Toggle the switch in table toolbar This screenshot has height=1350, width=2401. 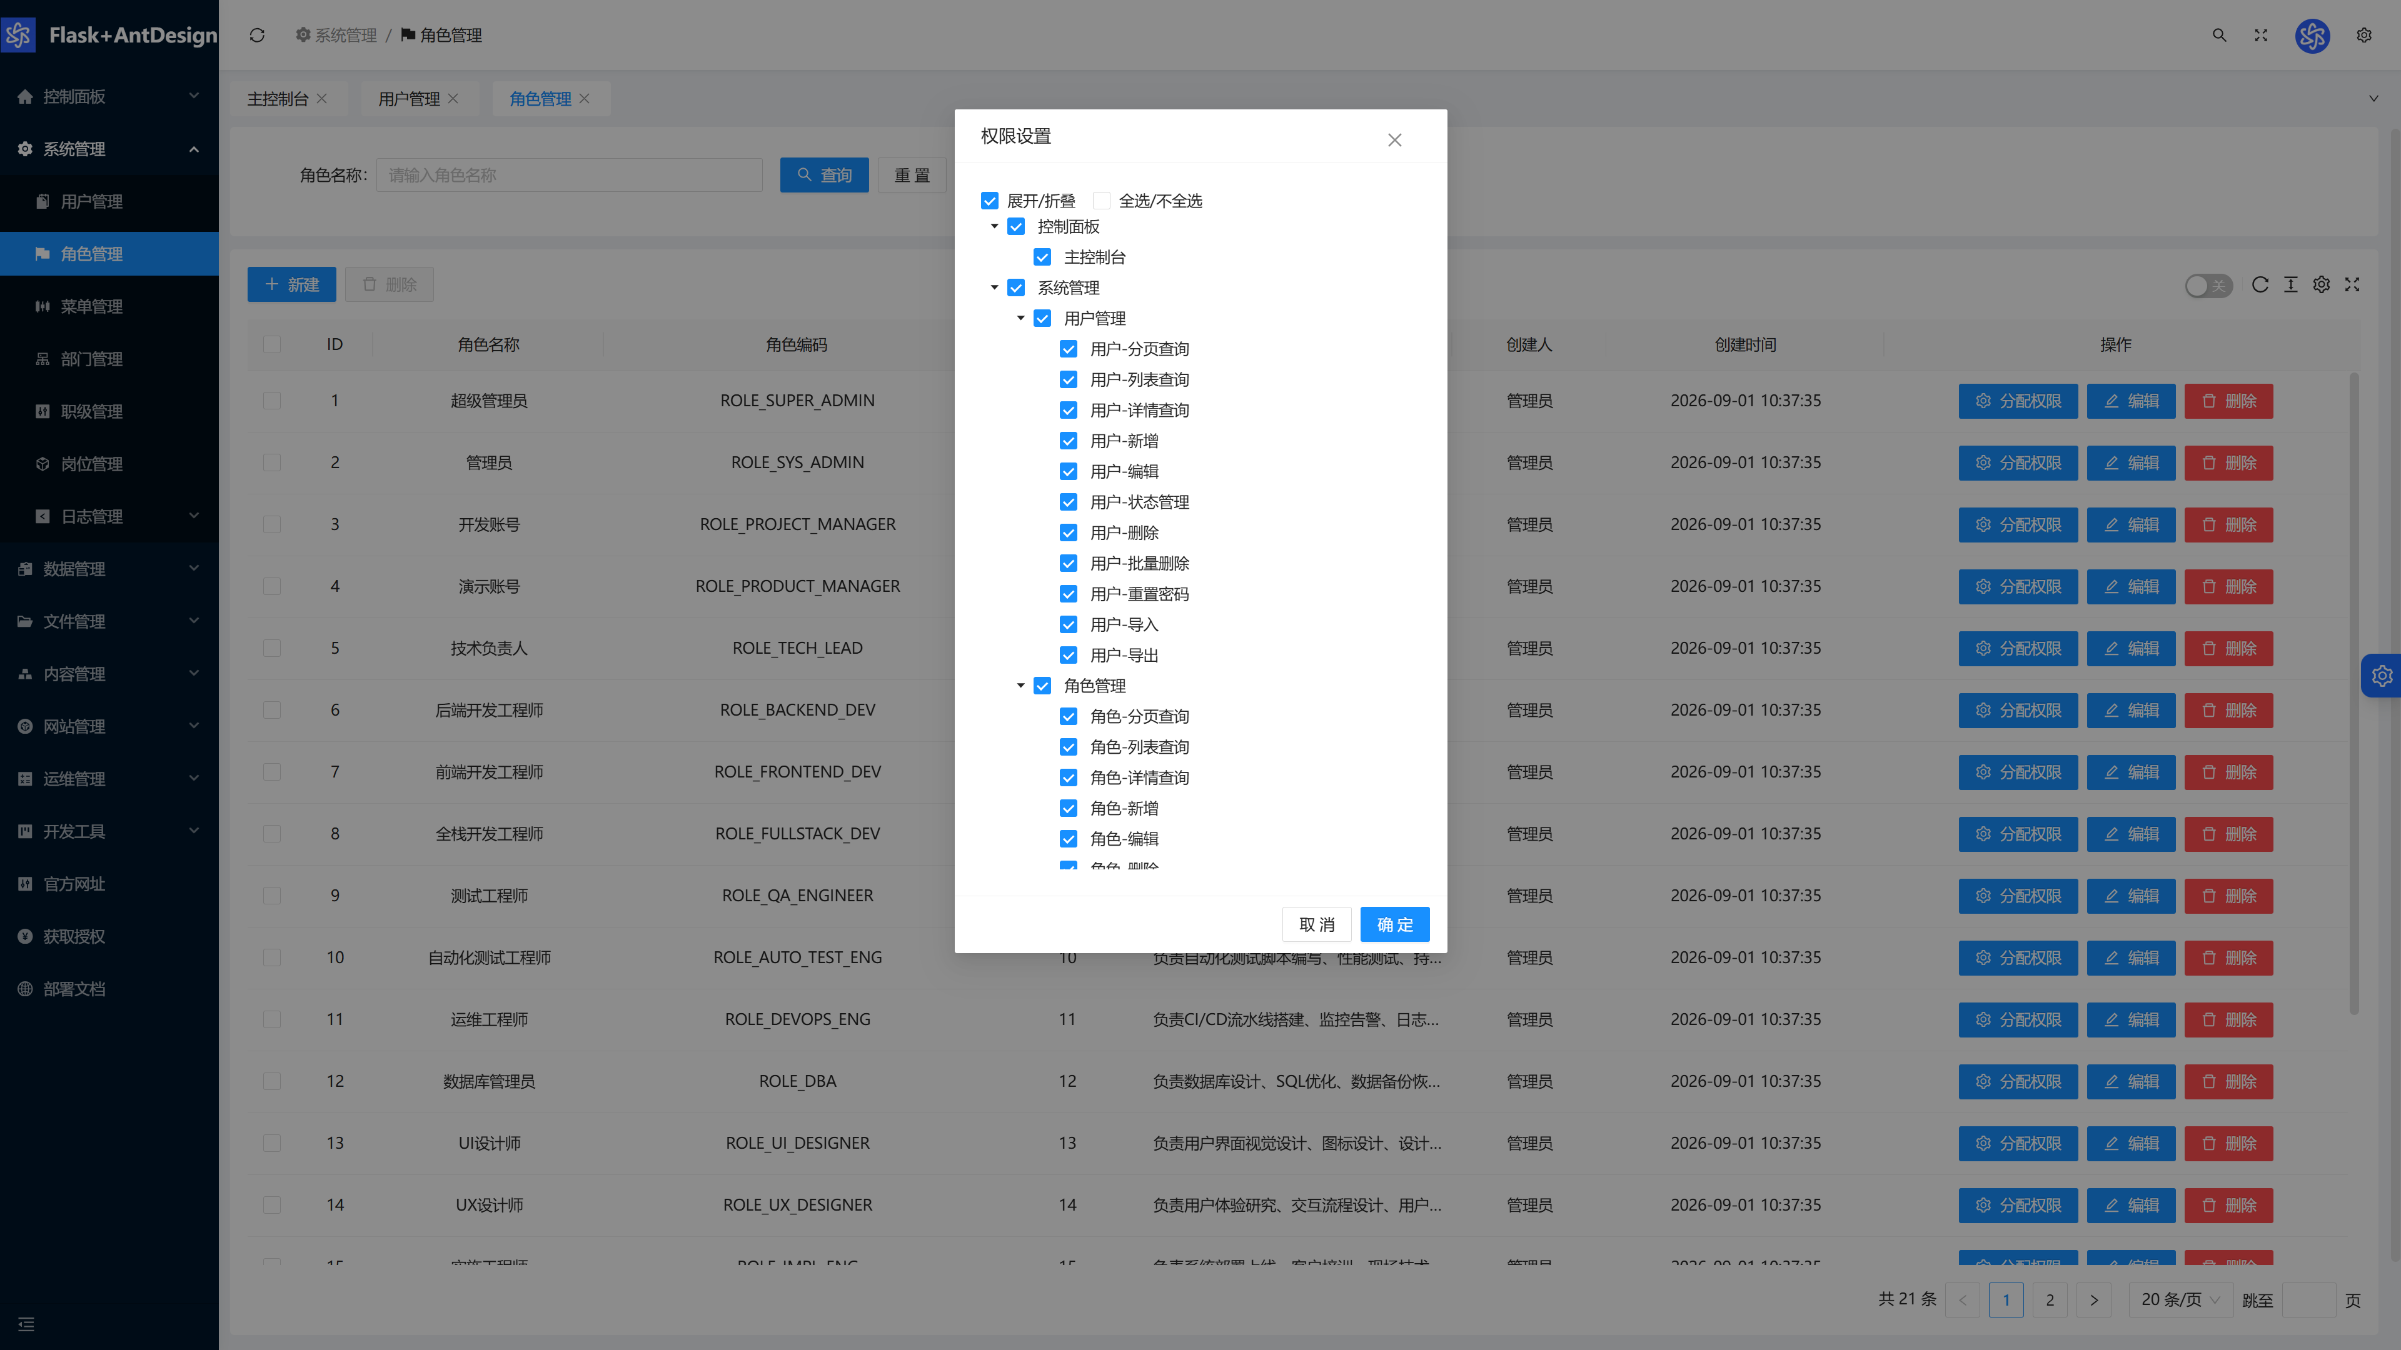click(x=2208, y=285)
